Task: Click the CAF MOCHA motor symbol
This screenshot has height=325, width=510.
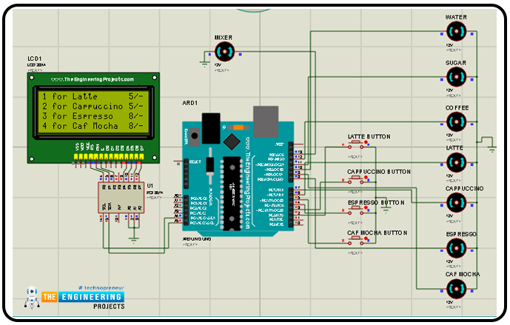Action: click(456, 289)
